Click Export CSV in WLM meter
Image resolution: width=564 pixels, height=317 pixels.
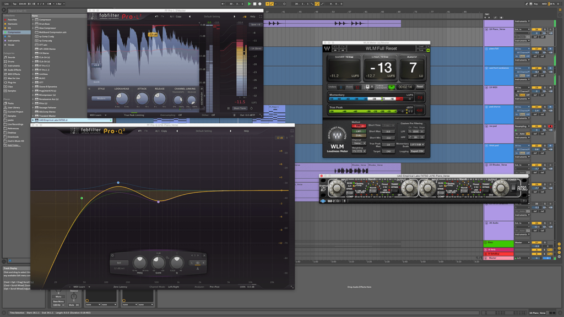pyautogui.click(x=417, y=151)
